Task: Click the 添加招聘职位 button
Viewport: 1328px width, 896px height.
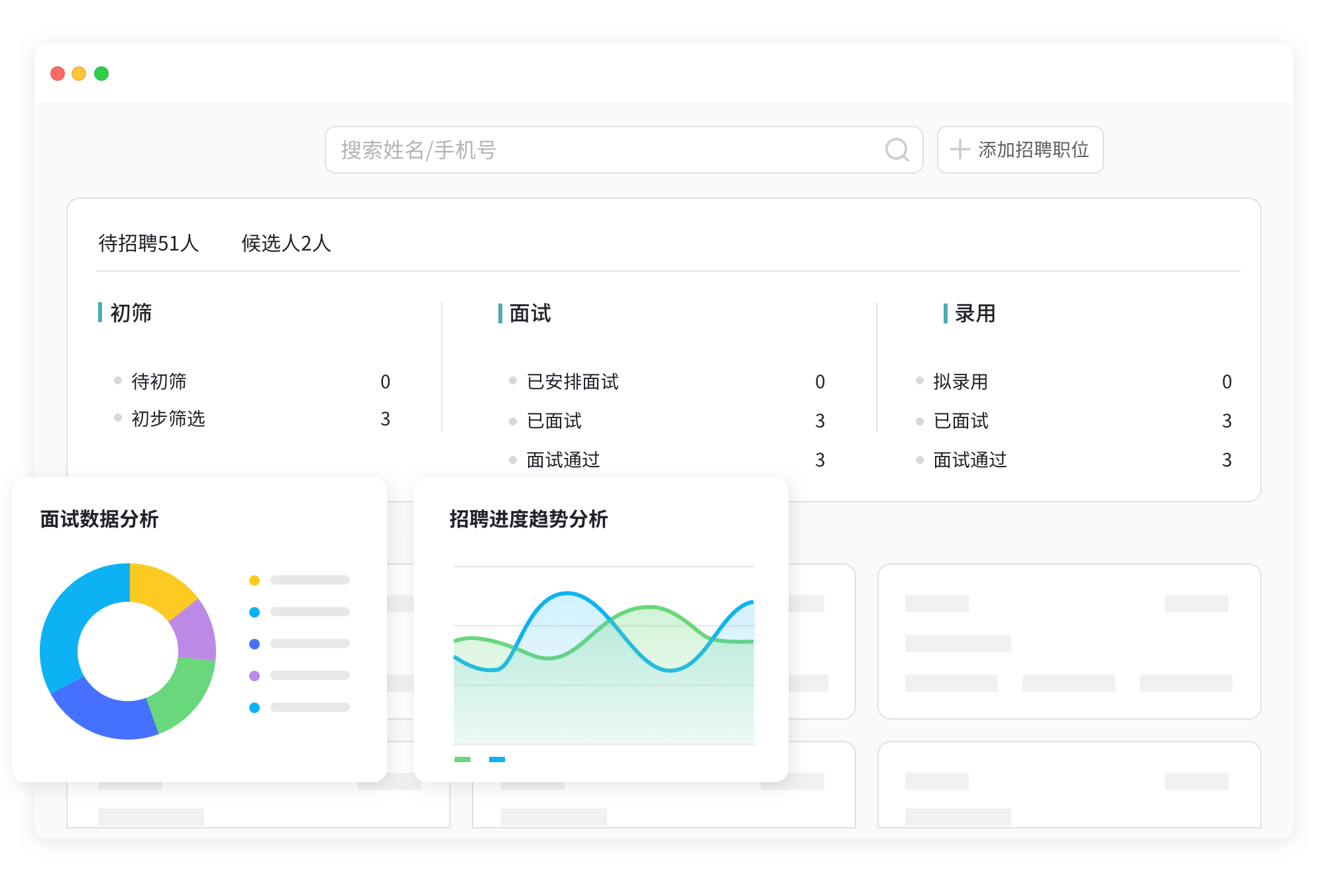Action: 1020,150
